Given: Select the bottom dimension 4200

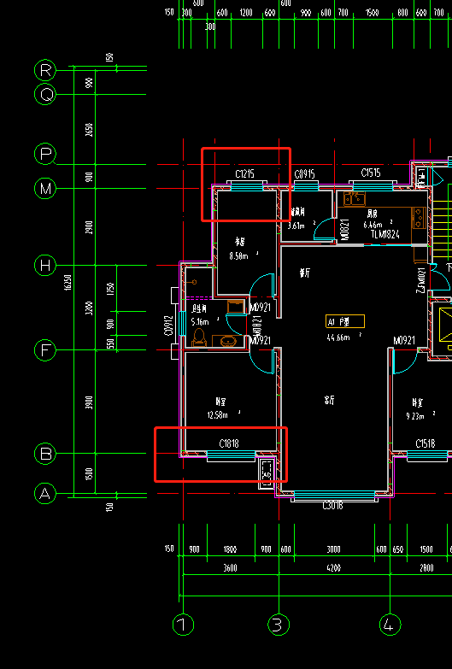Looking at the screenshot, I should (334, 568).
